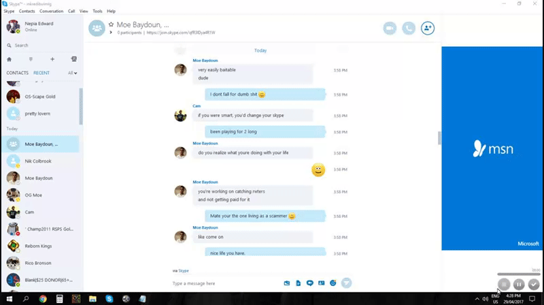Screen dimensions: 544x305
Task: Open File Explorer from the taskbar
Action: click(x=92, y=299)
